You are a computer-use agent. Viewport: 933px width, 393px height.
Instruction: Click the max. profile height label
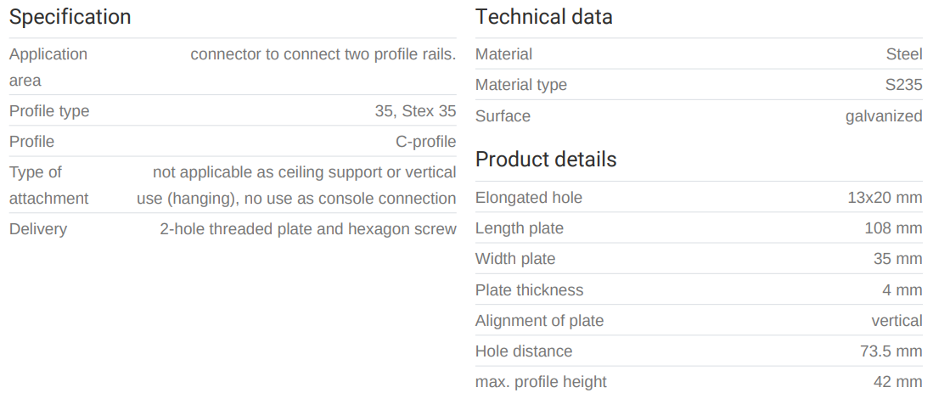click(x=541, y=382)
